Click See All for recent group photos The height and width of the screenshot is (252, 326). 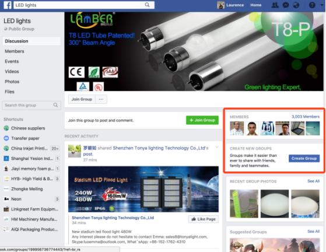point(314,181)
